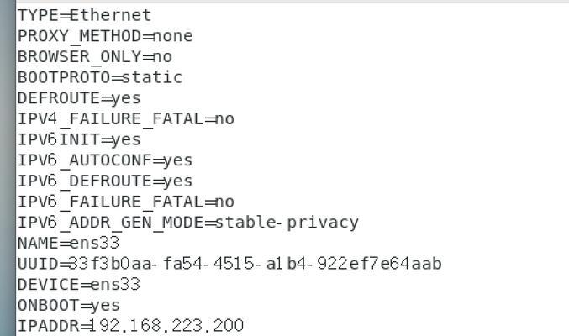Click IPV6_DEFROUTE=yes line
This screenshot has width=569, height=336.
pyautogui.click(x=105, y=181)
